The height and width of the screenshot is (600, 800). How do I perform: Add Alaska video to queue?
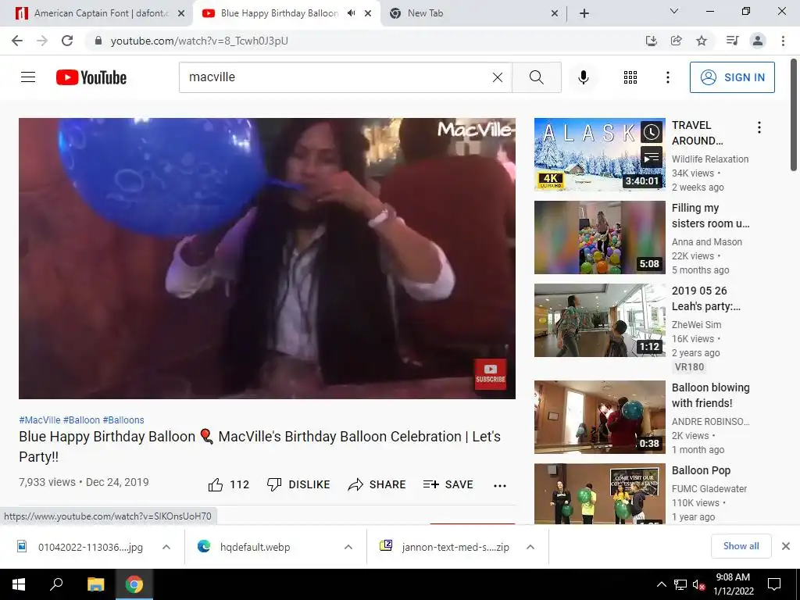tap(651, 157)
